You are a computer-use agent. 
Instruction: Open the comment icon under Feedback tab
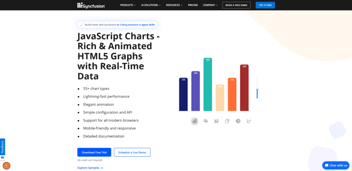(2, 158)
